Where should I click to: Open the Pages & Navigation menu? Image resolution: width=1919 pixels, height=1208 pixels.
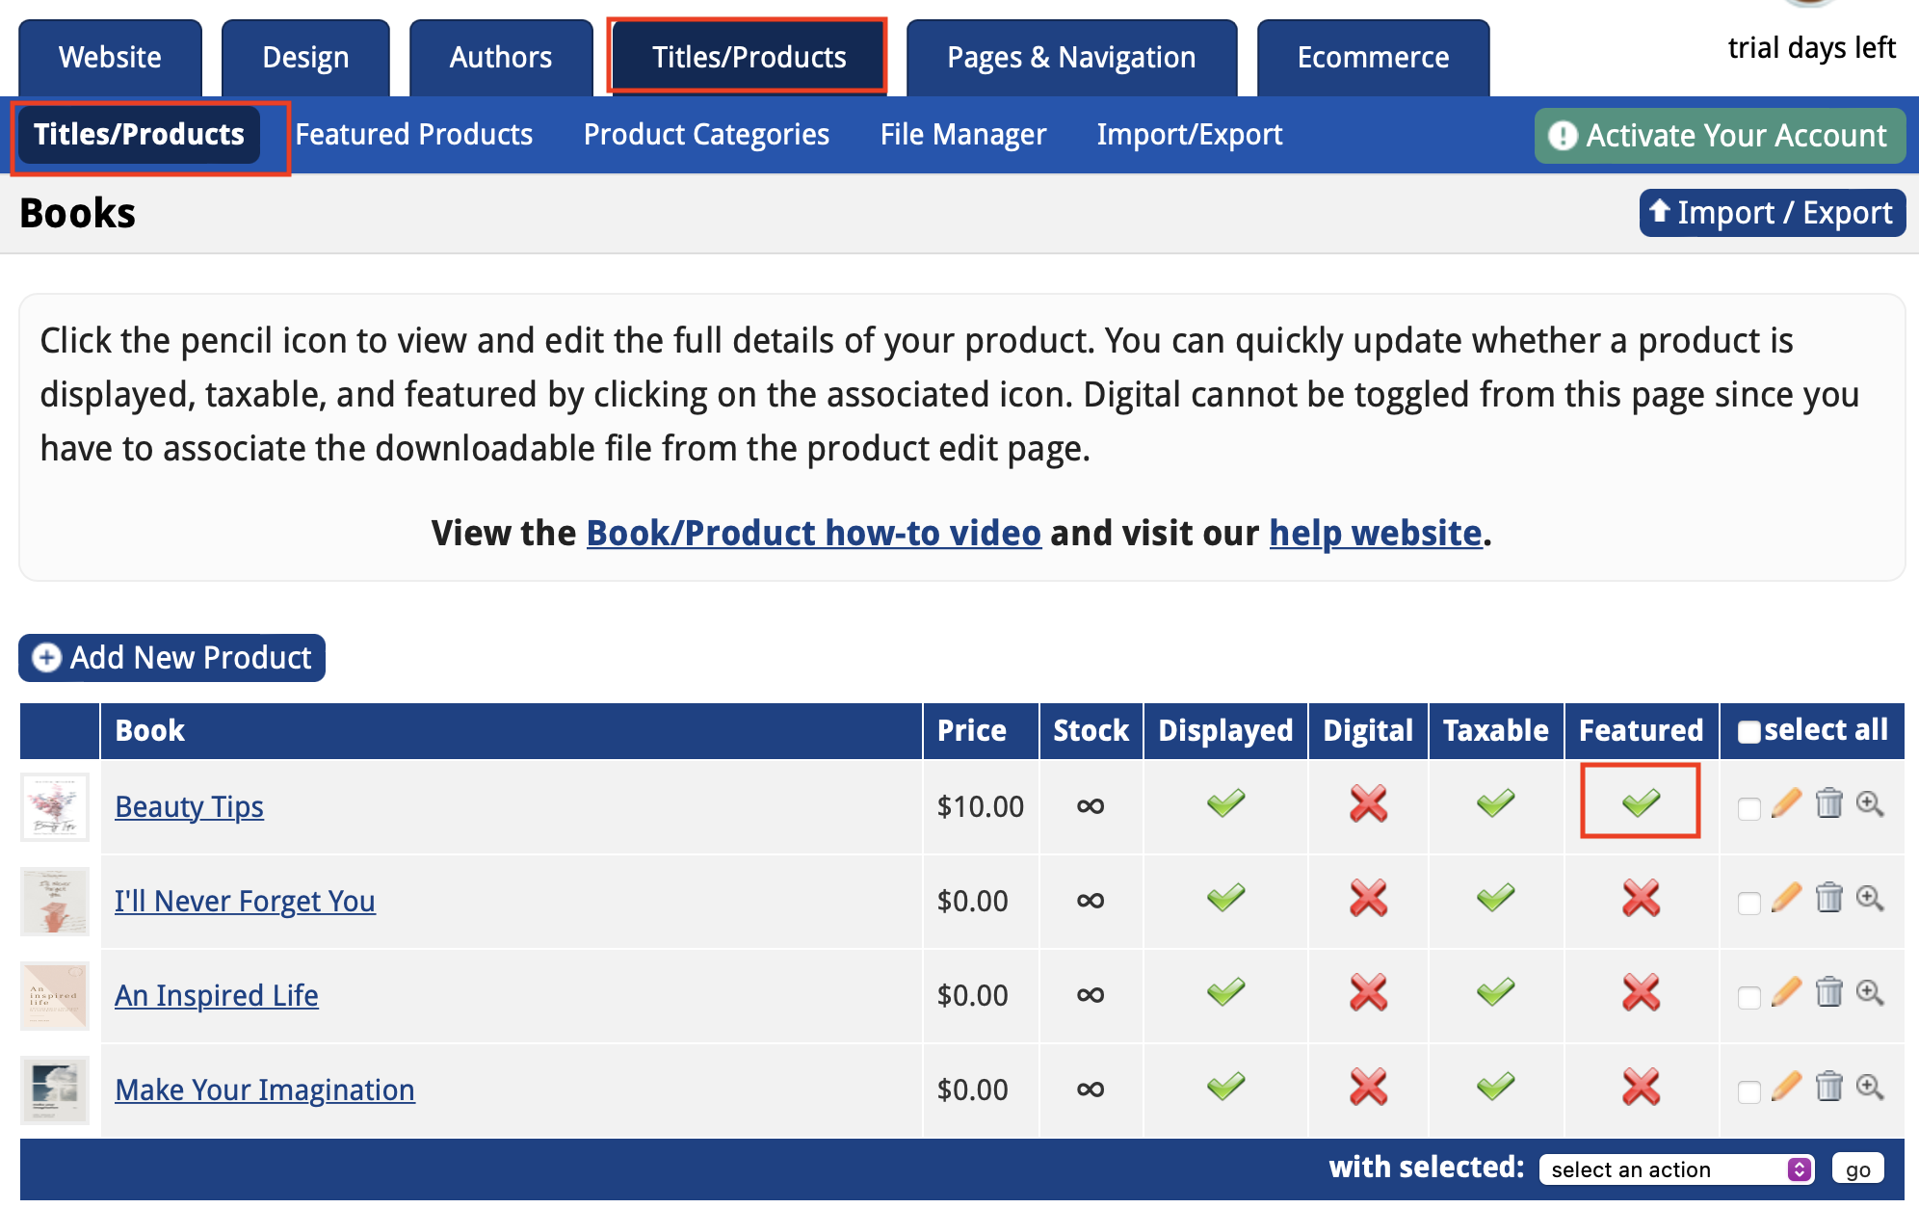click(x=1071, y=57)
